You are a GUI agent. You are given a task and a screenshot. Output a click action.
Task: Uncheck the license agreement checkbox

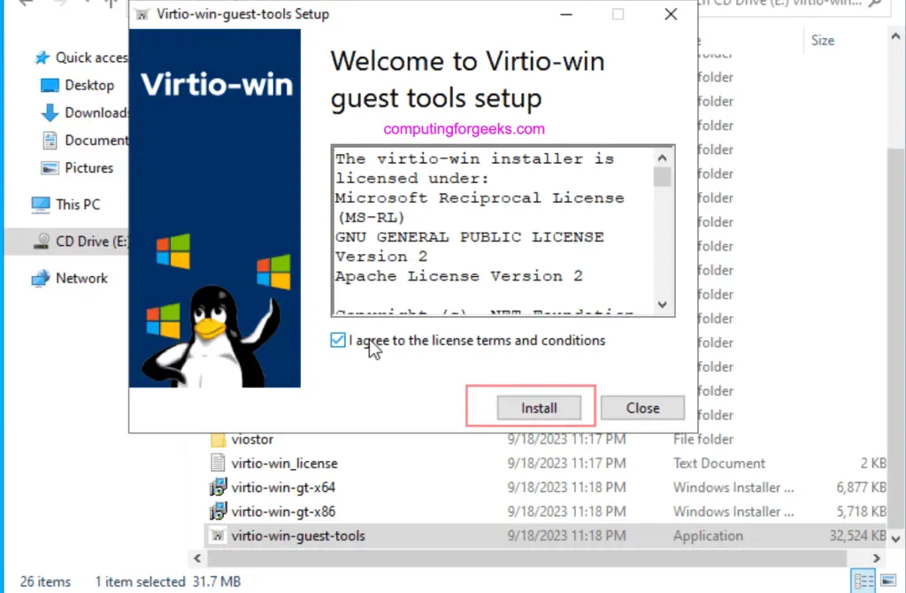338,341
